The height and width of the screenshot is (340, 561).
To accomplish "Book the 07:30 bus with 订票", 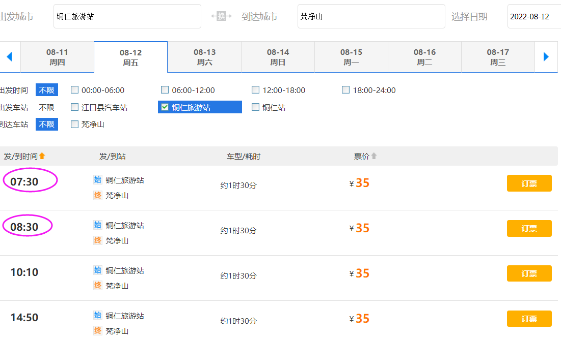I will (529, 183).
